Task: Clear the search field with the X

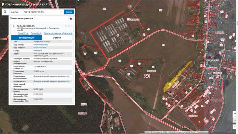Action: 61,12
